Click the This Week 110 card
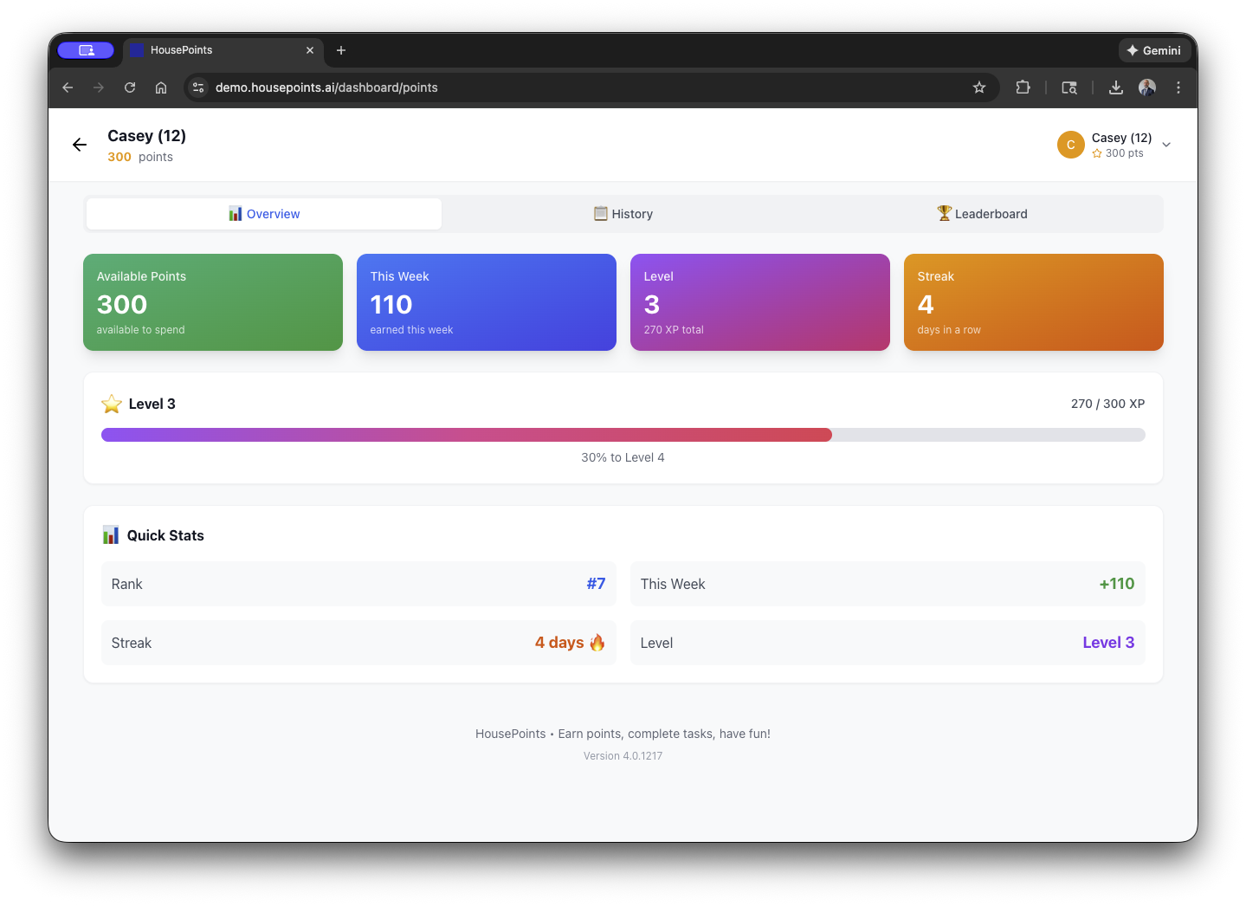 click(487, 302)
